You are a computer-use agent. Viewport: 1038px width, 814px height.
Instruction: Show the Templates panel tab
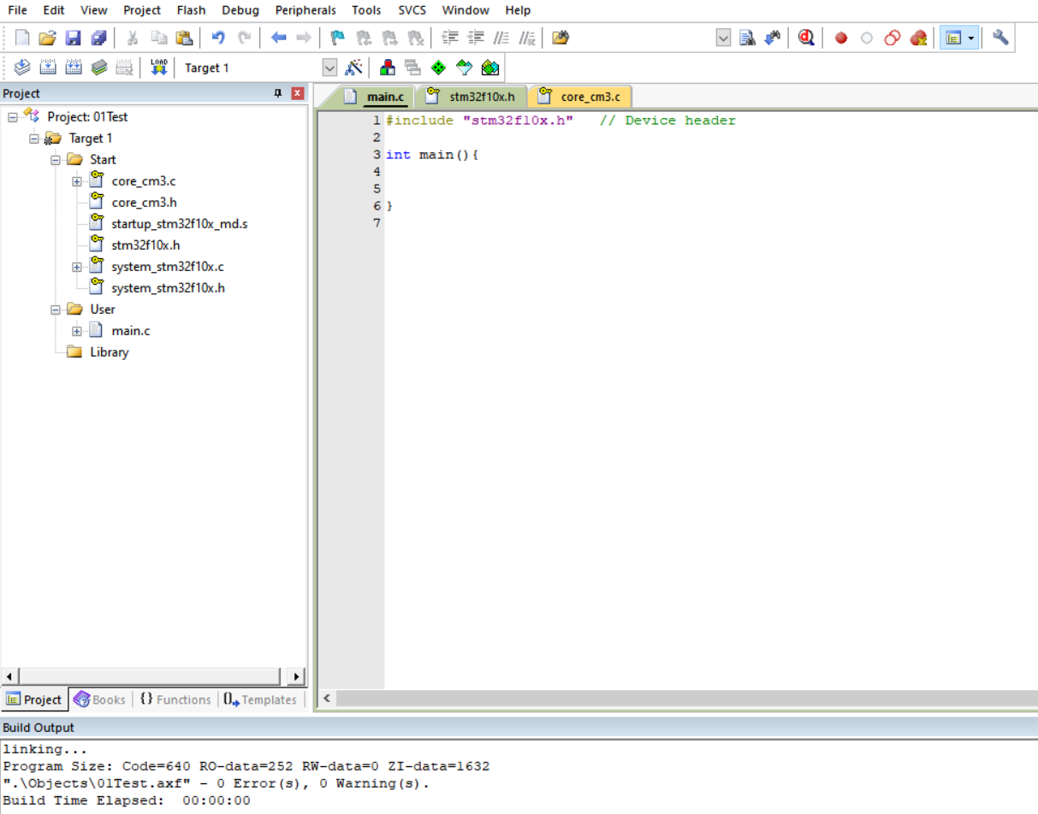click(260, 699)
